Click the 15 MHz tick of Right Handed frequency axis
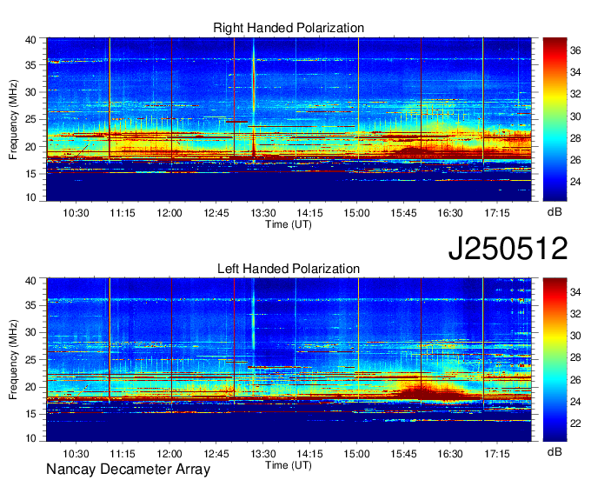 click(30, 174)
